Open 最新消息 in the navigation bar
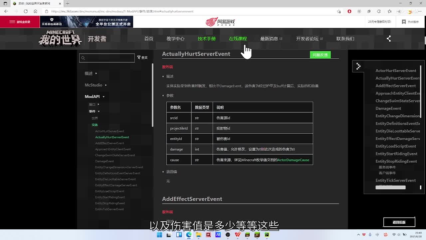426x240 pixels. tap(271, 39)
